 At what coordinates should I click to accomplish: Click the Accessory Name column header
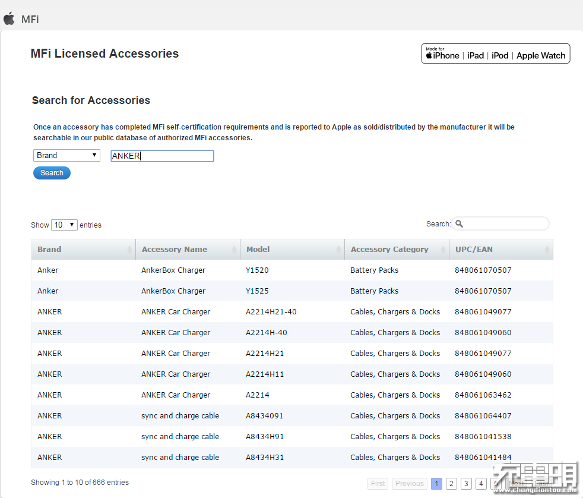pos(188,250)
